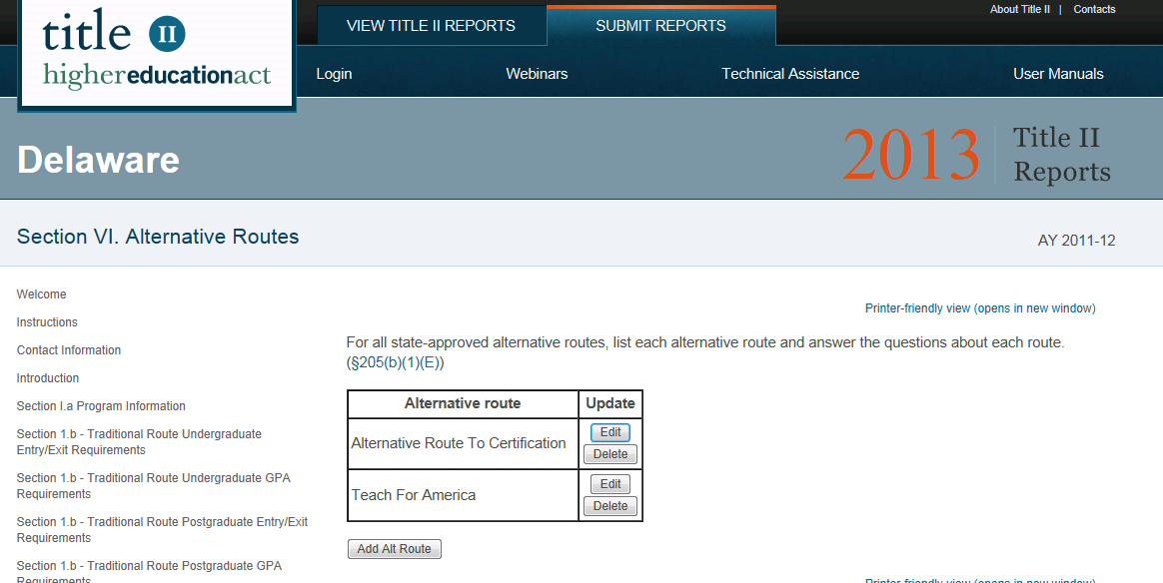Delete the Teach For America route

coord(610,506)
